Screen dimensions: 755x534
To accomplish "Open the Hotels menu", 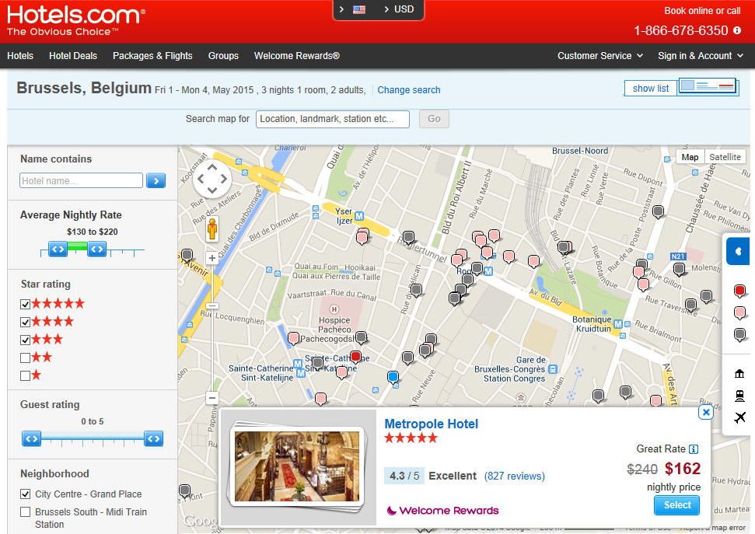I will (x=20, y=56).
